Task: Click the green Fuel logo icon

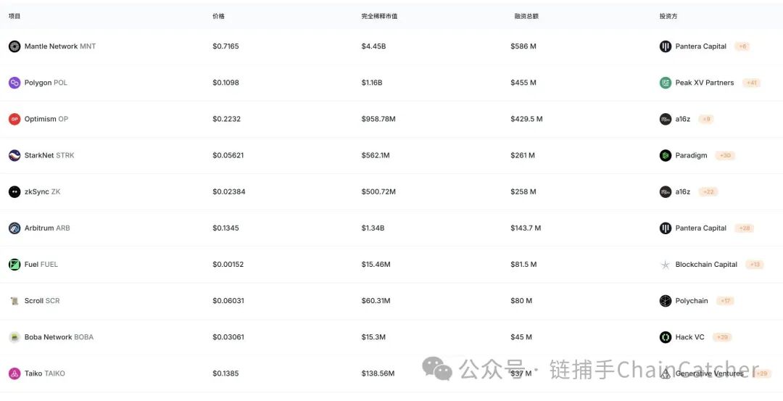Action: pos(14,265)
